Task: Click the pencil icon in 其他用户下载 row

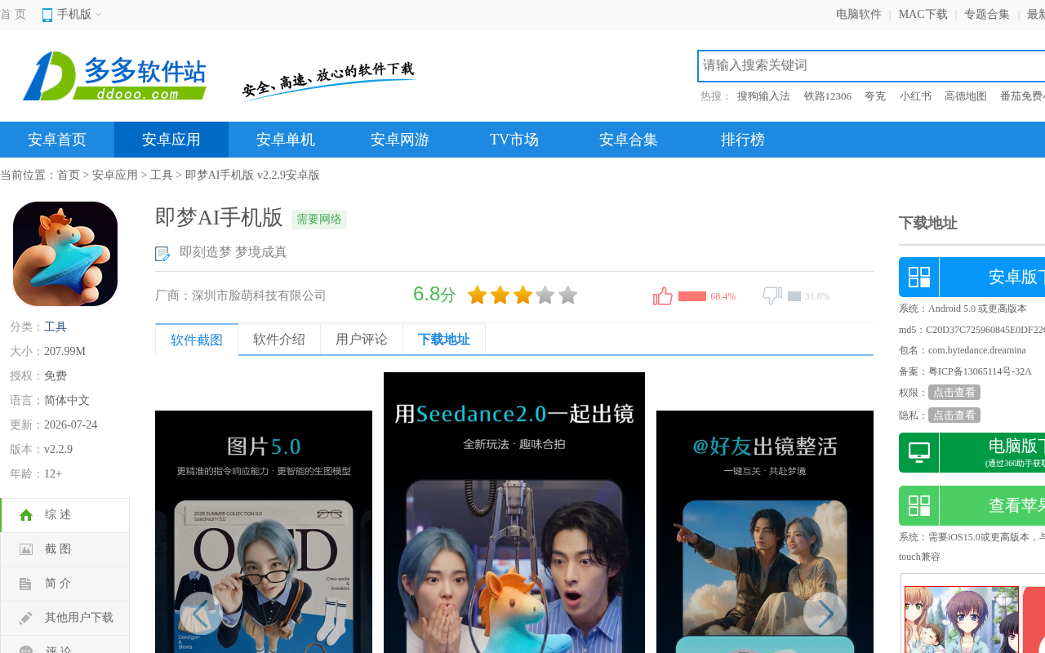Action: 26,618
